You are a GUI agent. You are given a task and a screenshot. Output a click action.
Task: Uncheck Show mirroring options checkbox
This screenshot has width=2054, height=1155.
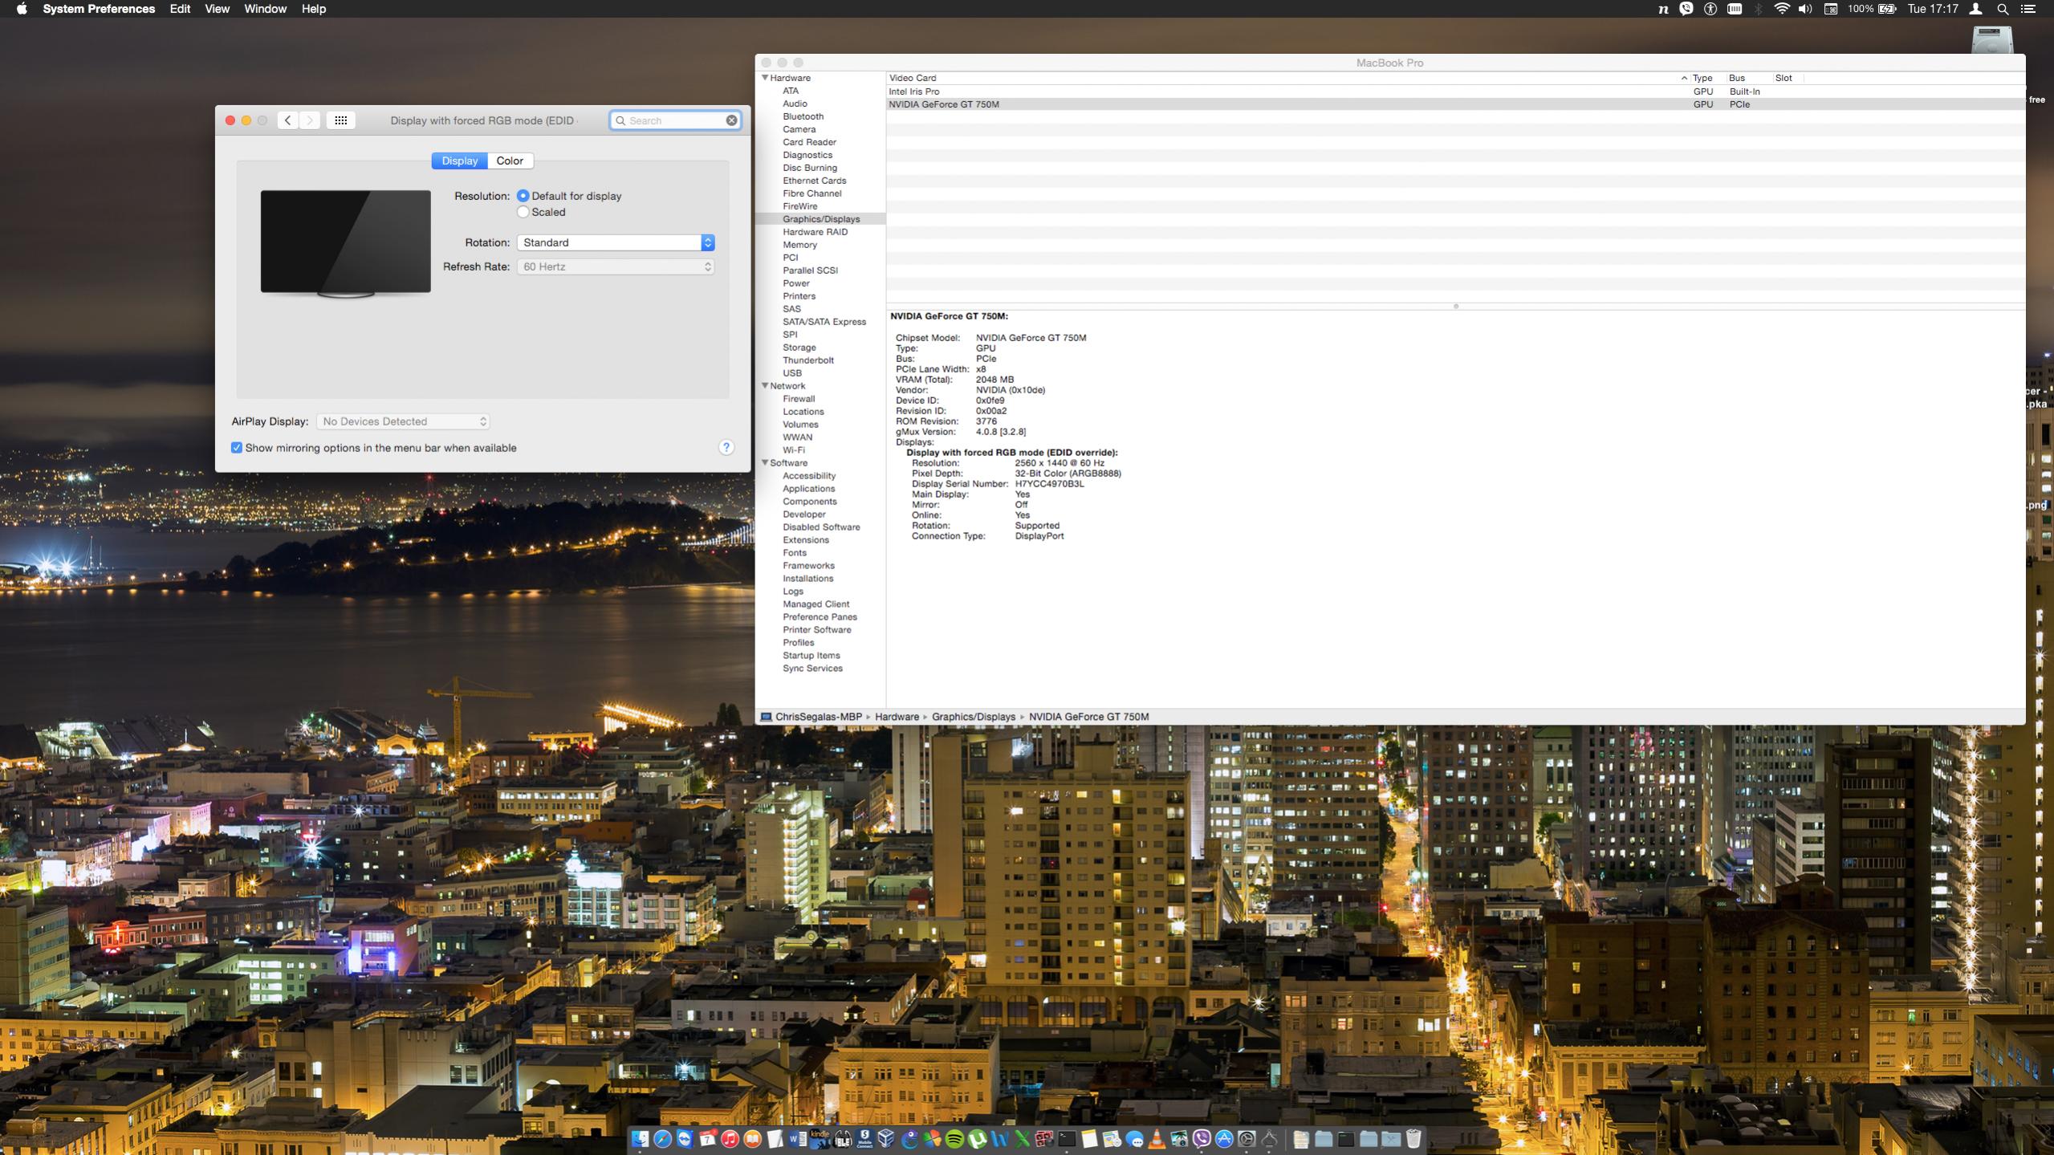(237, 448)
